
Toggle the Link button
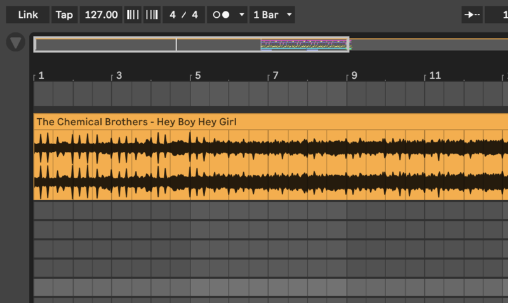pyautogui.click(x=28, y=15)
